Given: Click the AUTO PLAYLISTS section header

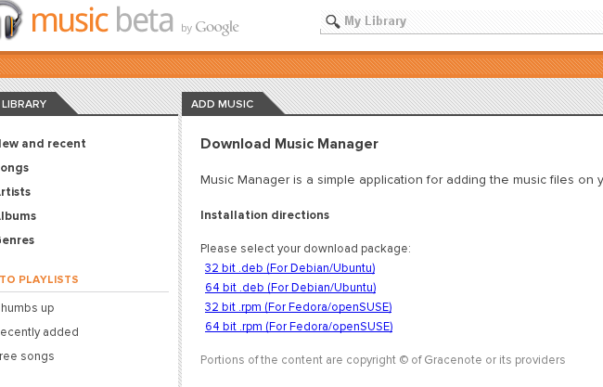Looking at the screenshot, I should tap(39, 279).
